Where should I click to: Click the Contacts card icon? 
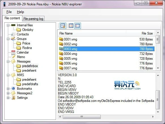click(13, 34)
